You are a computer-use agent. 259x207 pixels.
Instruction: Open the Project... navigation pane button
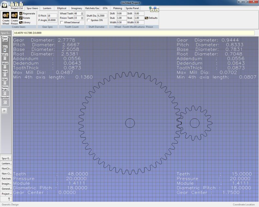[6, 194]
